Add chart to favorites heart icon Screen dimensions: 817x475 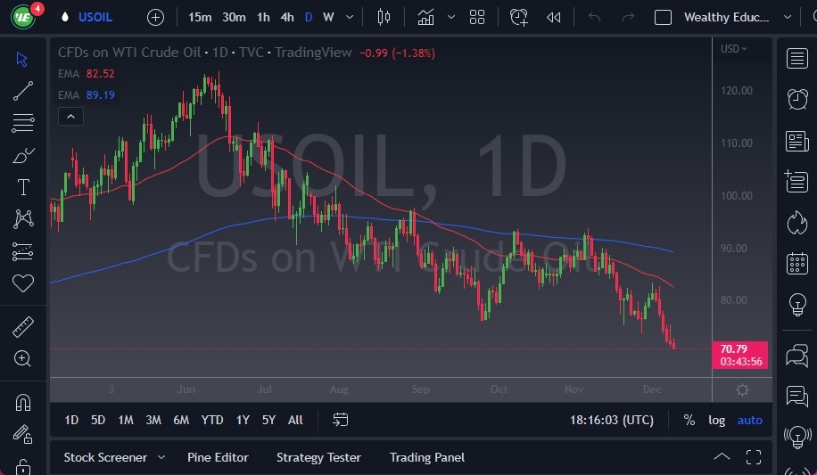click(x=23, y=283)
